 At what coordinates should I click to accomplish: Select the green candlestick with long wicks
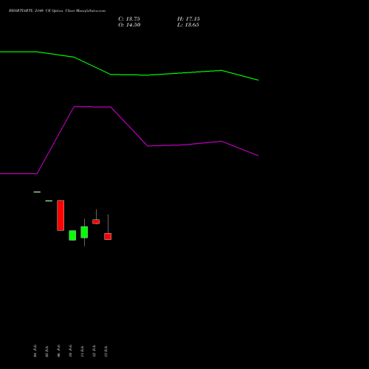(x=84, y=232)
